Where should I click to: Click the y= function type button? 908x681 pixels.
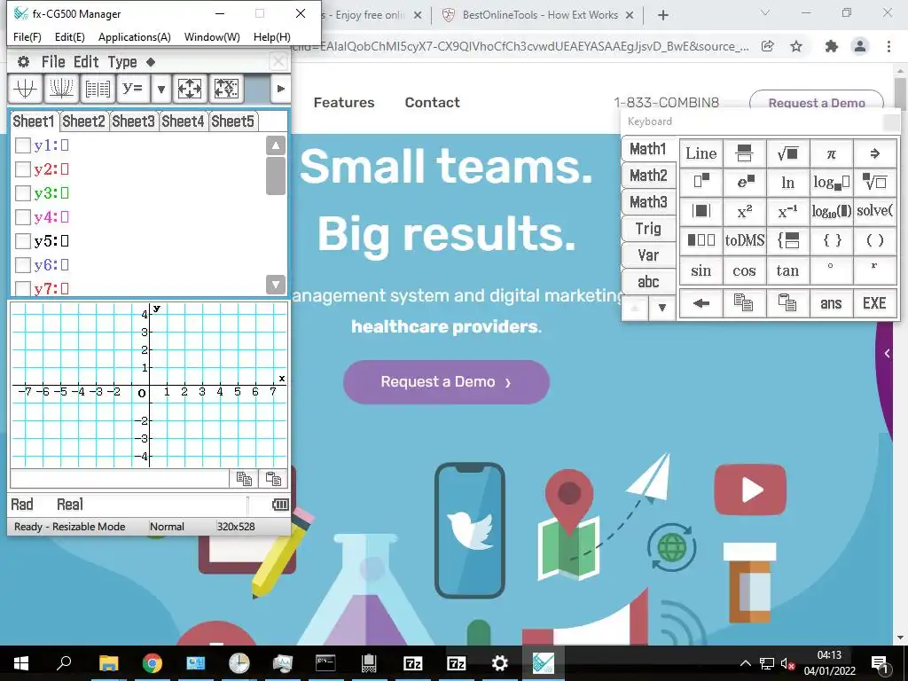point(133,89)
